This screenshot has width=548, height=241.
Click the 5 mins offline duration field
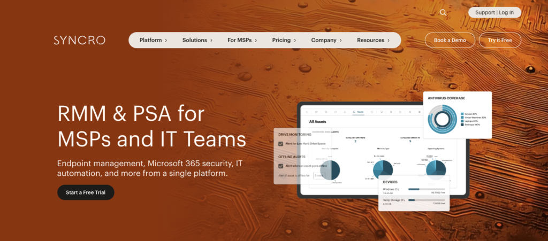(x=319, y=175)
